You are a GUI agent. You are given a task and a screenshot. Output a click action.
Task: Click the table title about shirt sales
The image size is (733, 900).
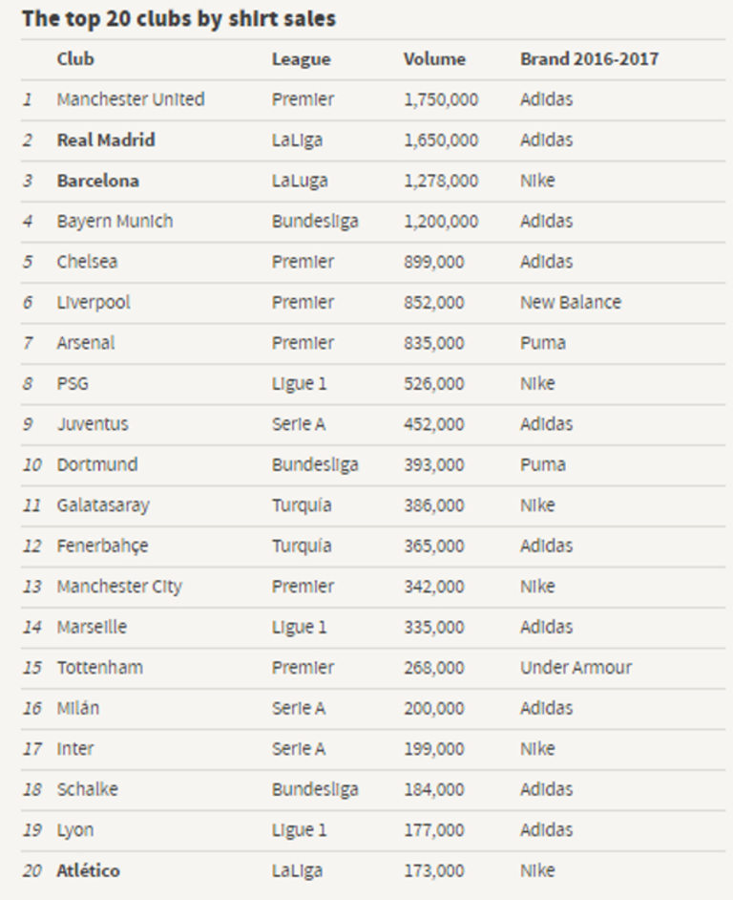[x=178, y=18]
